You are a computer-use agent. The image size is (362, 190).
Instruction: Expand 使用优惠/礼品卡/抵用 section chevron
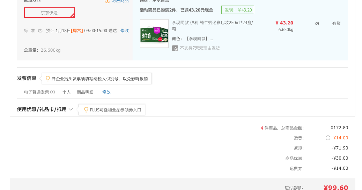point(71,109)
